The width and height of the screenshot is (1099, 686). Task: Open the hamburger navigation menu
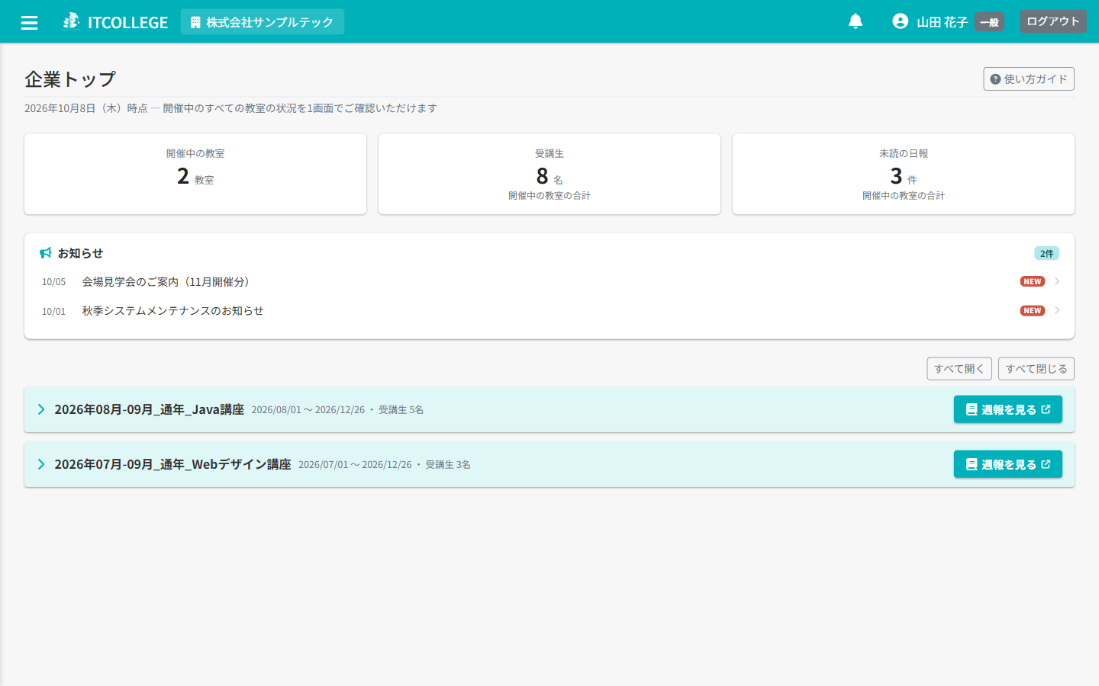coord(29,22)
